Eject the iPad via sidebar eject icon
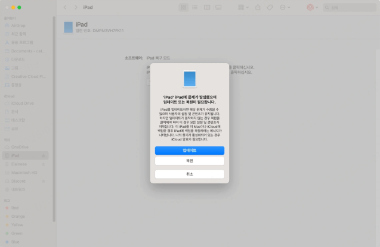 click(x=44, y=156)
